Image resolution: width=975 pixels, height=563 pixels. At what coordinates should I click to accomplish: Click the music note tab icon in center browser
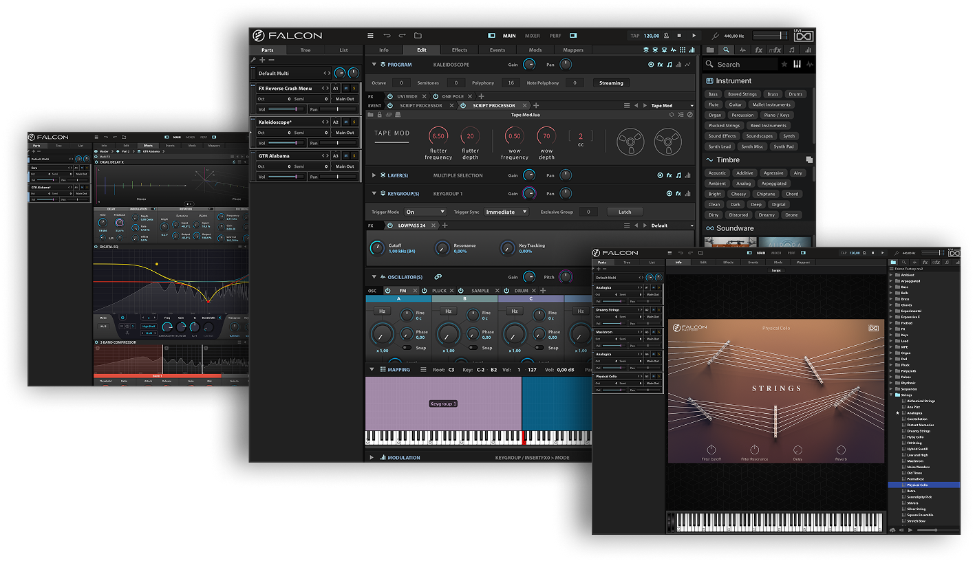(791, 50)
